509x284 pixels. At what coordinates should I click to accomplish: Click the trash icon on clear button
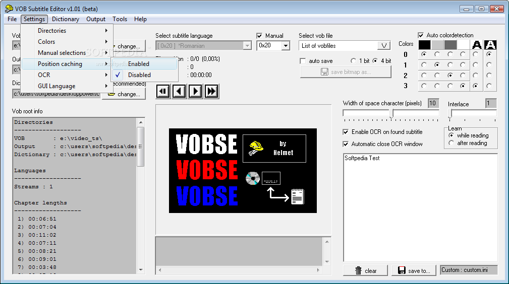(358, 270)
